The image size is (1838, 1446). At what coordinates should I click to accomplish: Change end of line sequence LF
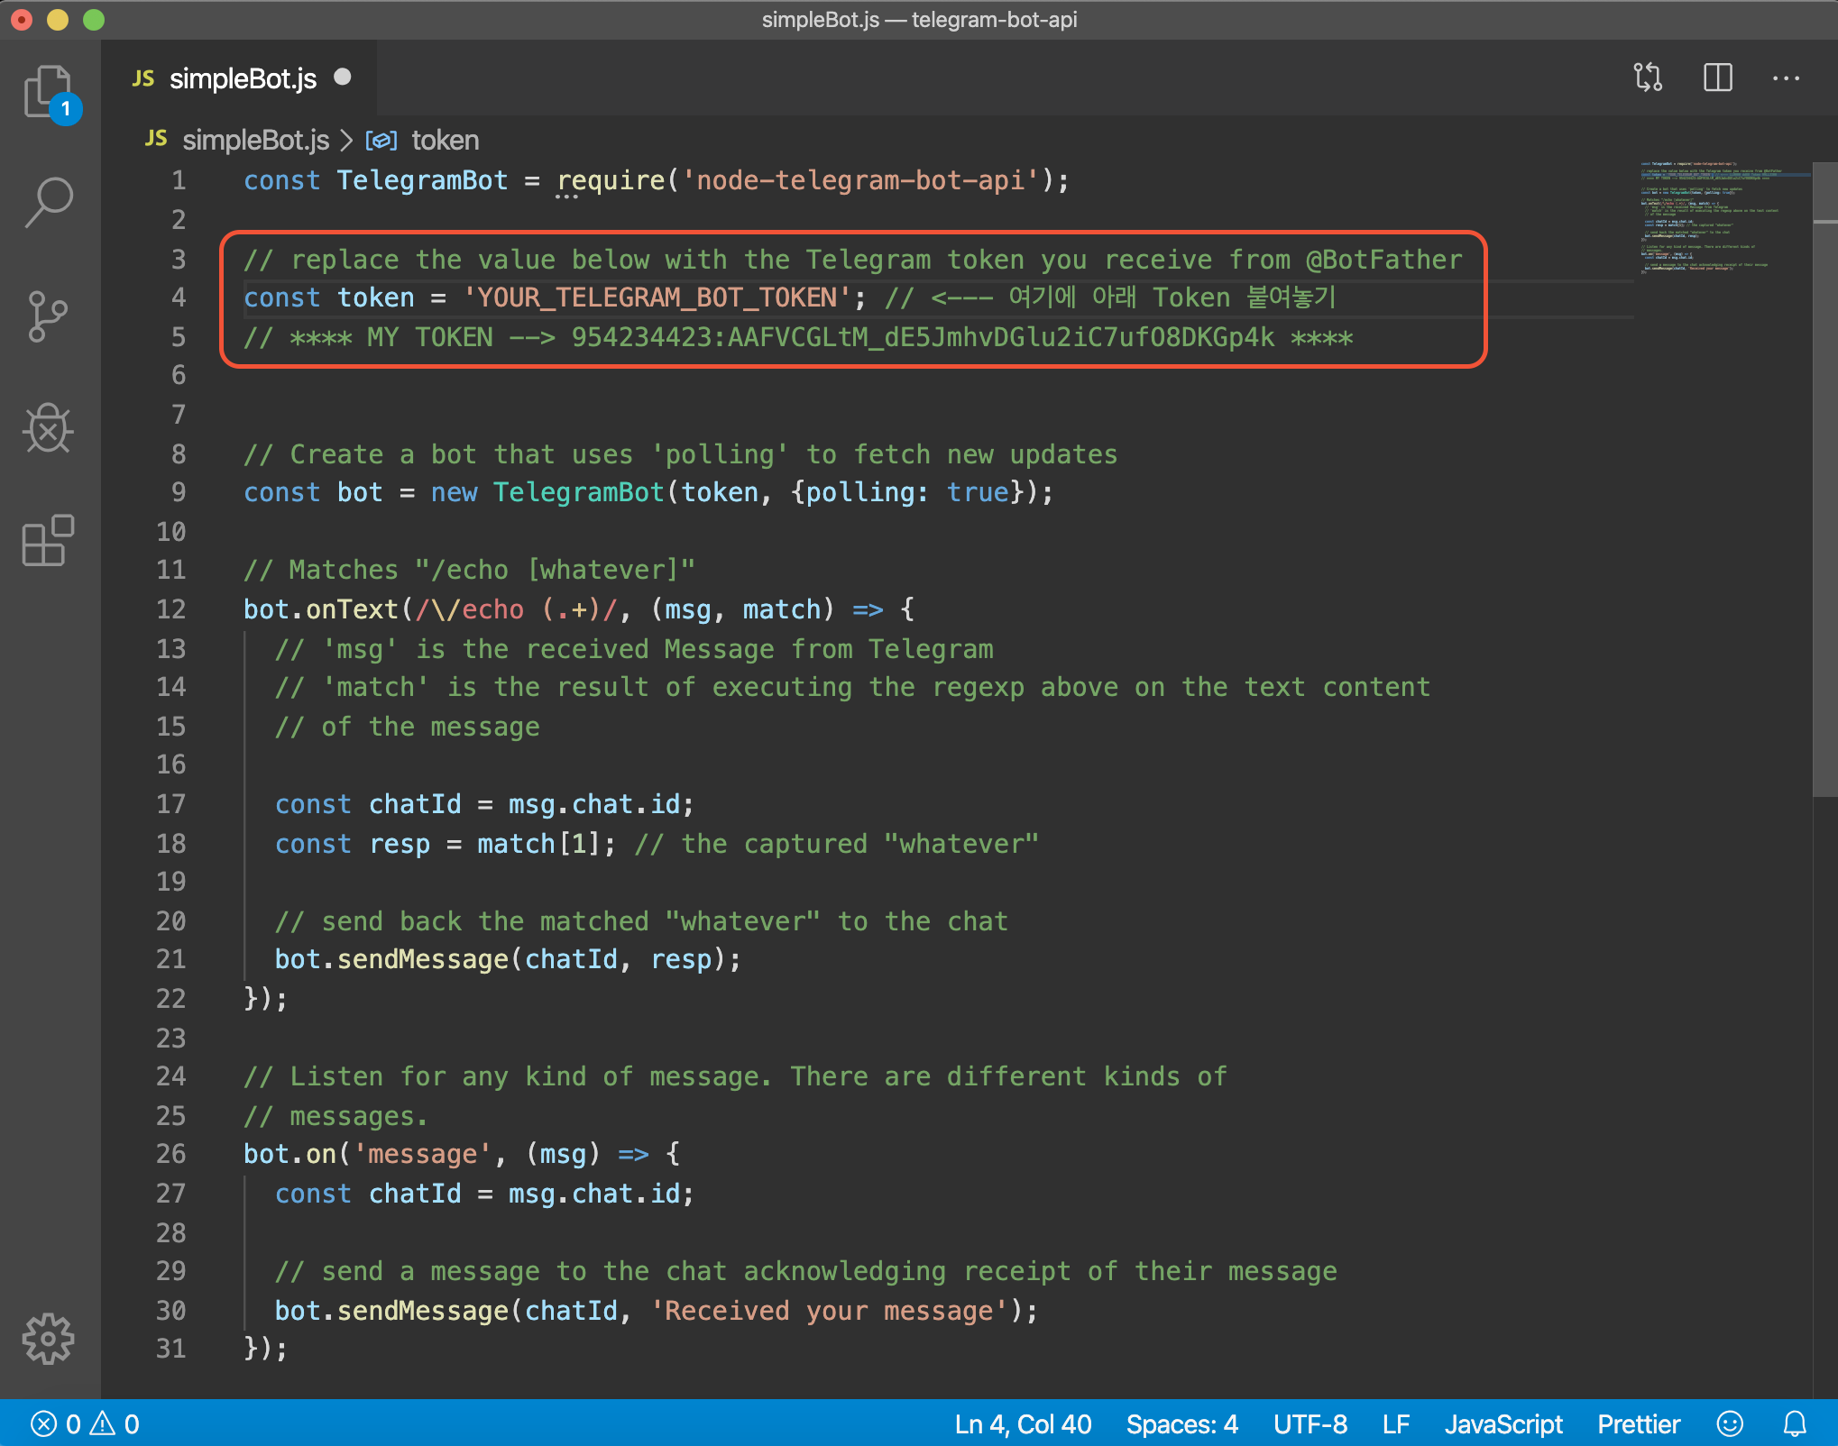tap(1396, 1424)
